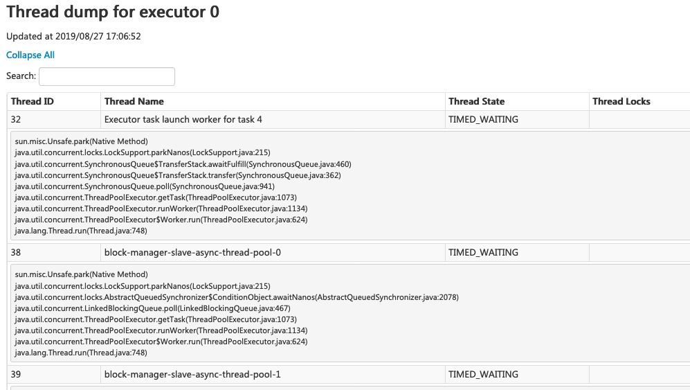Click the awaitNanos stack frame line

[x=237, y=297]
